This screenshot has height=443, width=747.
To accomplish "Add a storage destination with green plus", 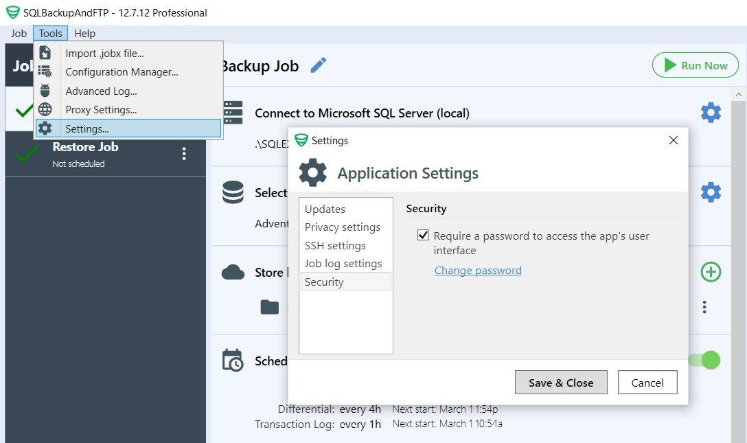I will tap(711, 272).
